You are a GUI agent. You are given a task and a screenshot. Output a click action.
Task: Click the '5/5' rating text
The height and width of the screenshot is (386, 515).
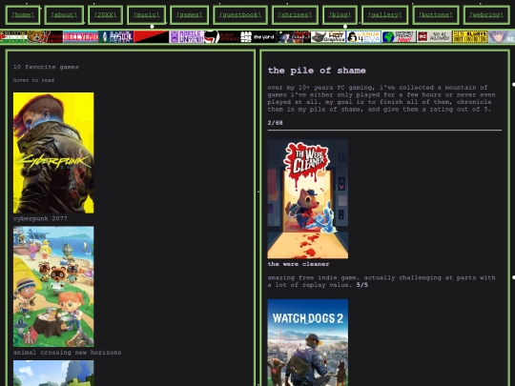(x=362, y=285)
